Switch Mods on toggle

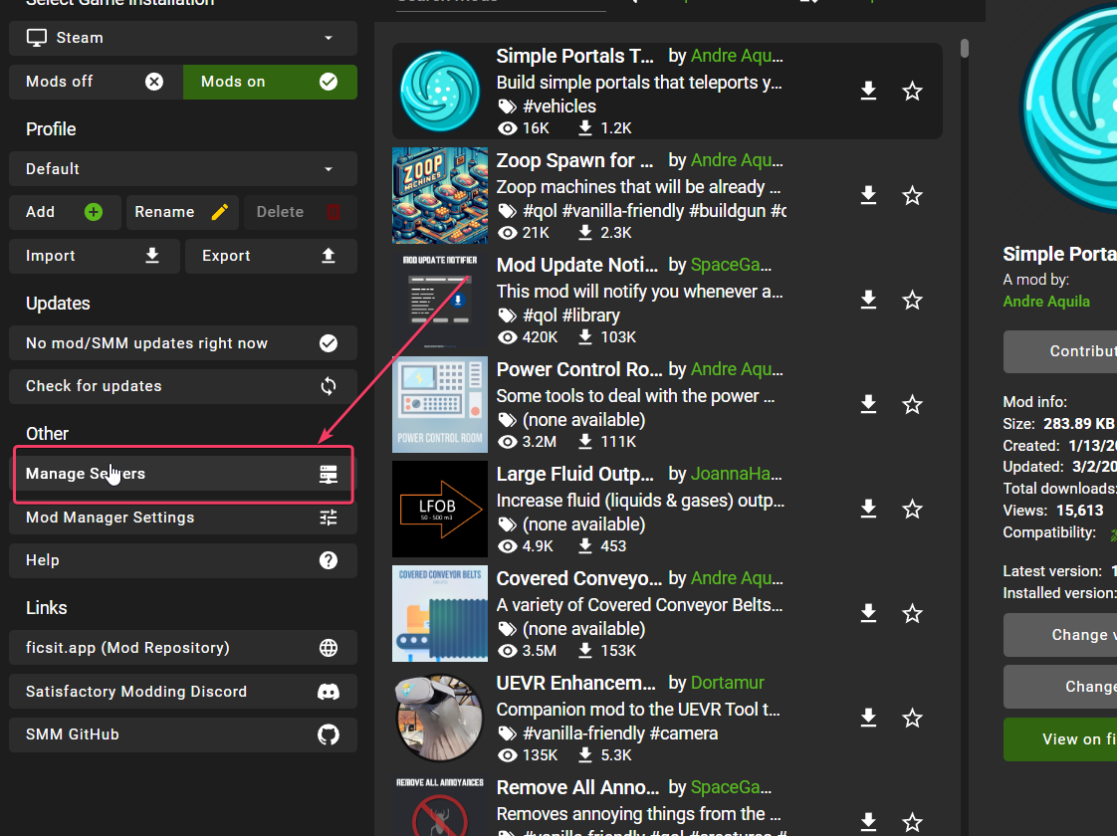coord(270,82)
